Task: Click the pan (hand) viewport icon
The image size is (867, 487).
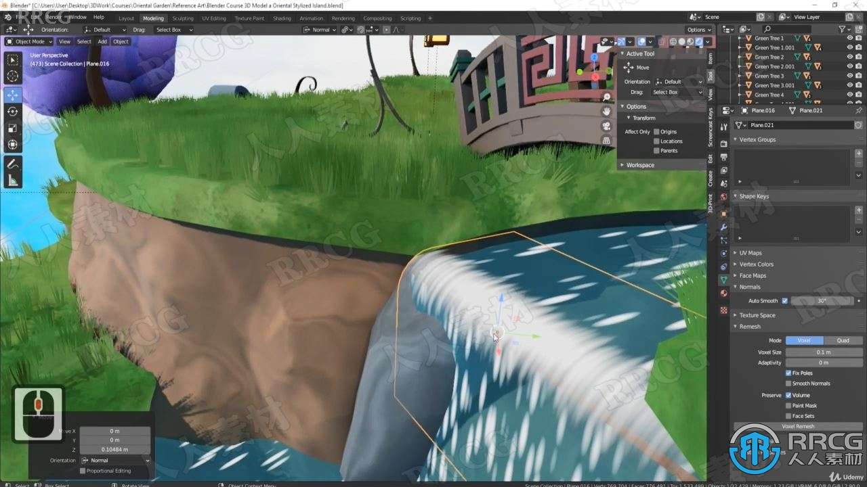Action: 606,112
